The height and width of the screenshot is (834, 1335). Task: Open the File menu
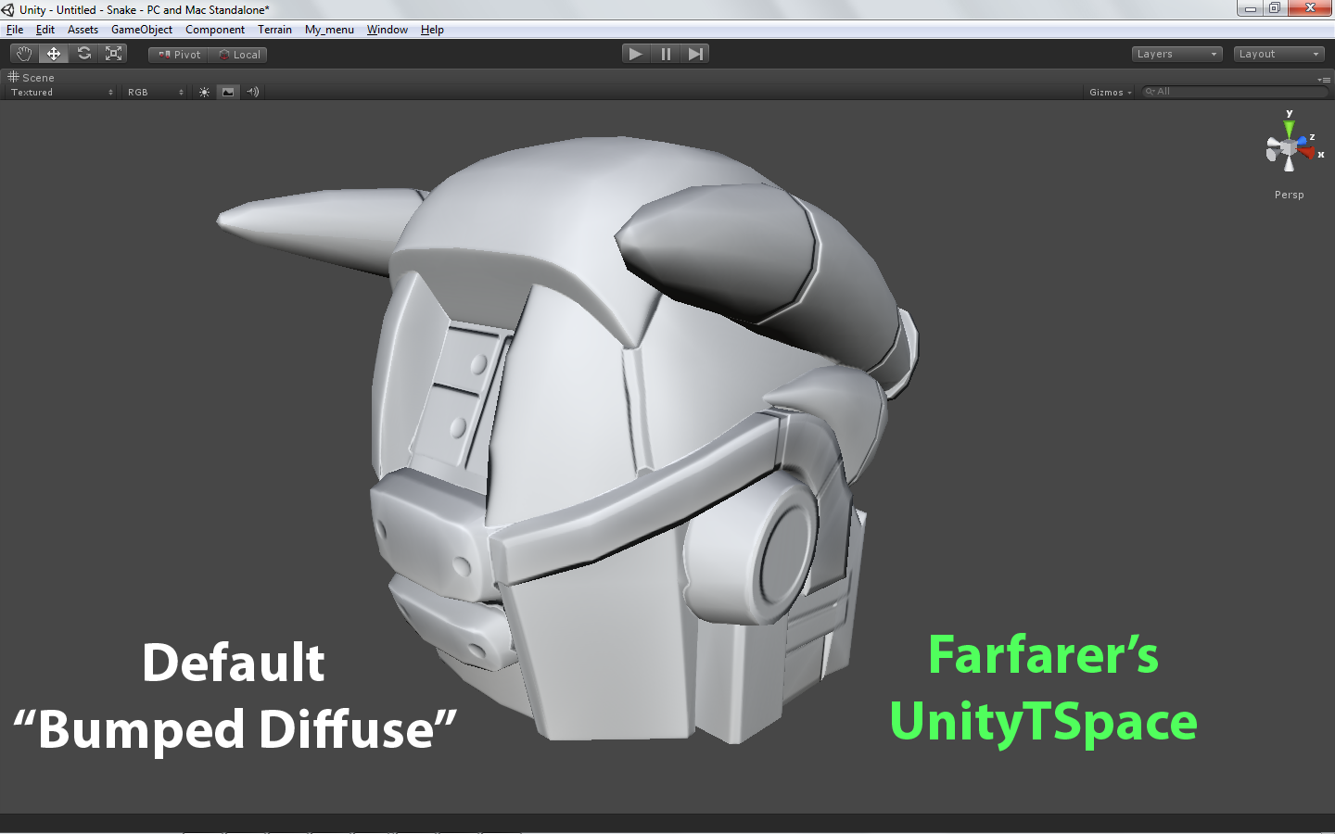15,30
